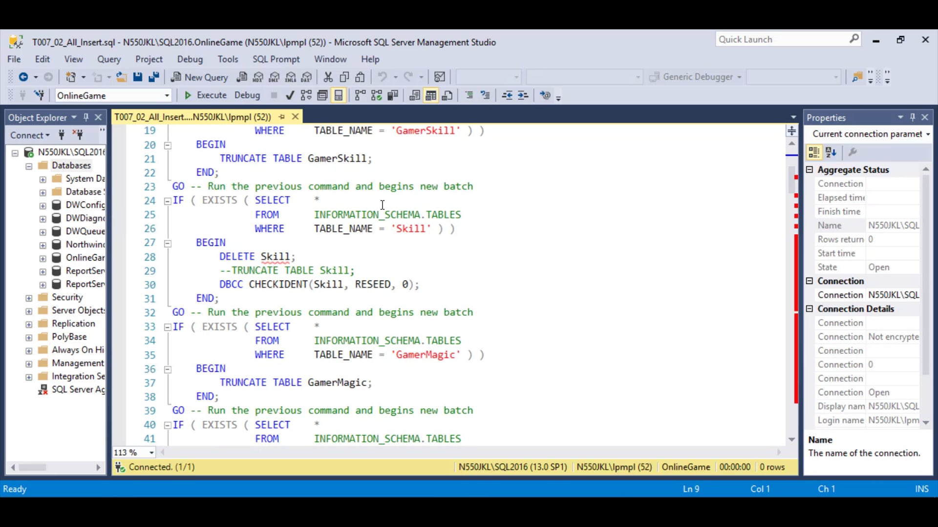The width and height of the screenshot is (938, 527).
Task: Click the New Query button
Action: tap(199, 77)
